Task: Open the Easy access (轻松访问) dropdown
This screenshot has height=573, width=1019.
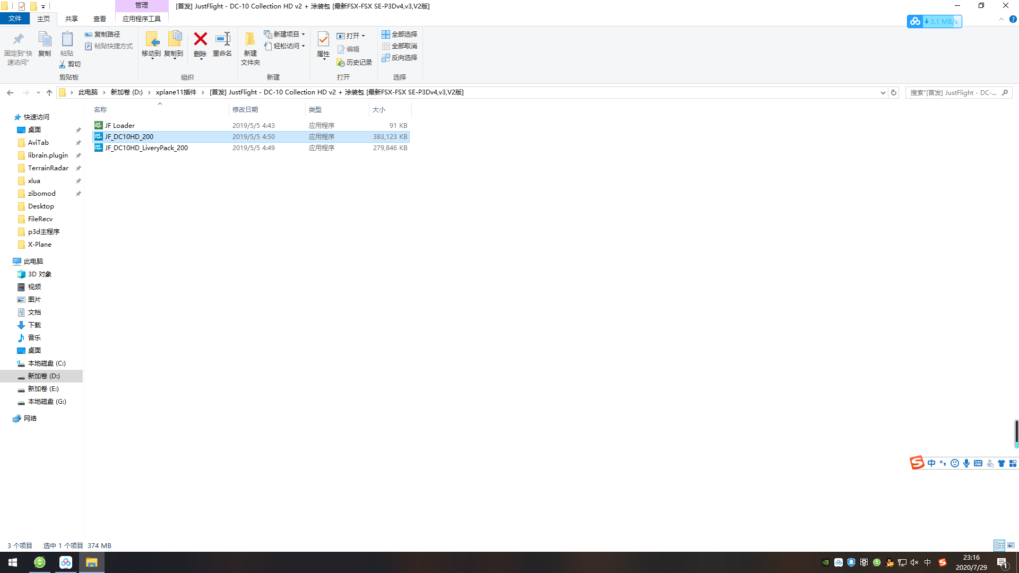Action: (284, 46)
